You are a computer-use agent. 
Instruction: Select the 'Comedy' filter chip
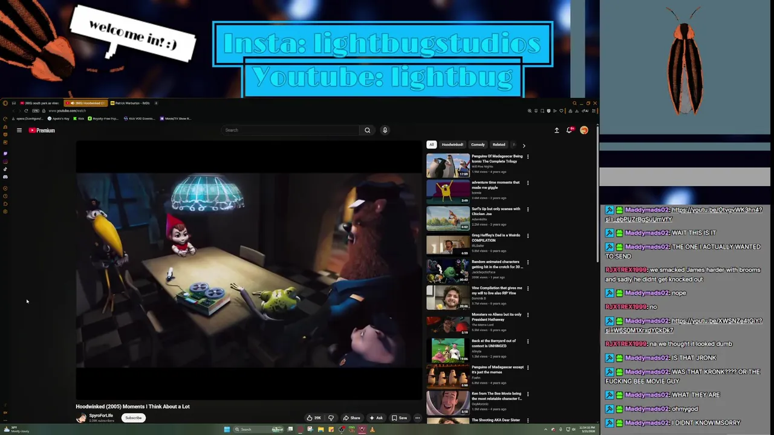click(x=478, y=144)
